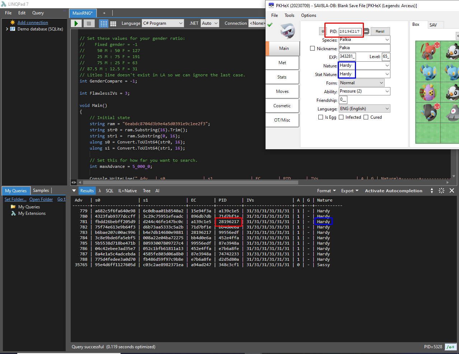The height and width of the screenshot is (354, 459).
Task: Open LINQPad File menu
Action: pos(8,13)
